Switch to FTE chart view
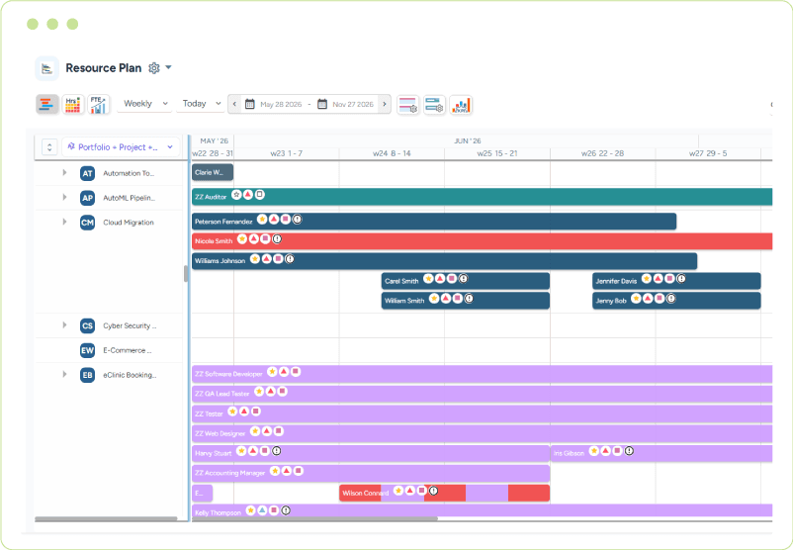Screen dimensions: 793x550 (x=99, y=104)
